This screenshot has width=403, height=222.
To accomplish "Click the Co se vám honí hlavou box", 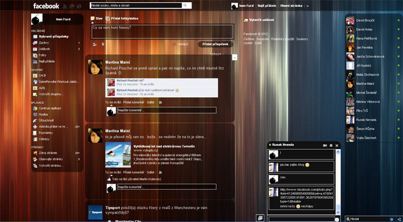I will (162, 32).
